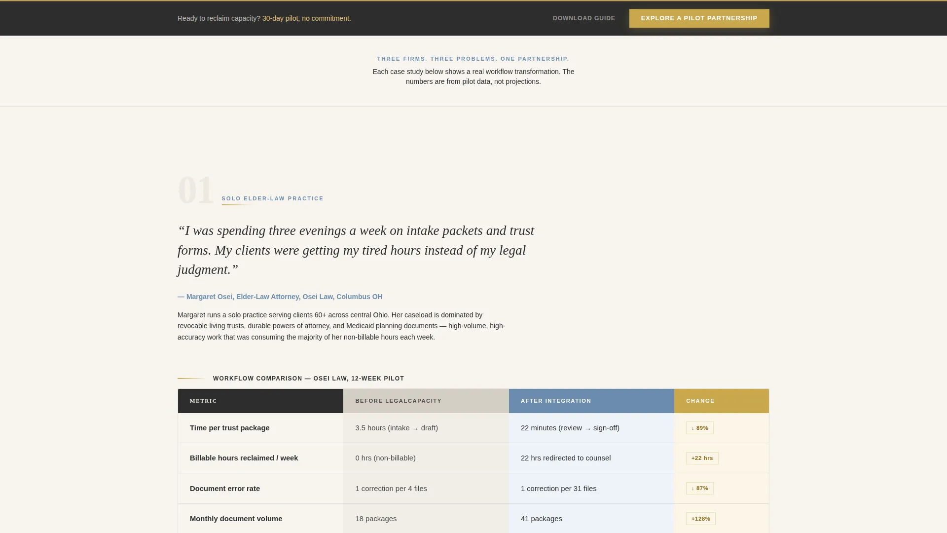This screenshot has width=947, height=533.
Task: Click the quote beginning 'I was spending three evenings'
Action: 356,250
